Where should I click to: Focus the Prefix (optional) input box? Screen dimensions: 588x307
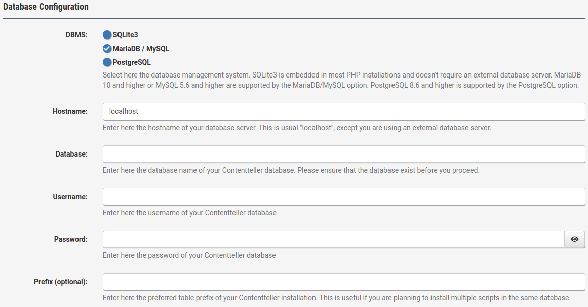(x=343, y=282)
